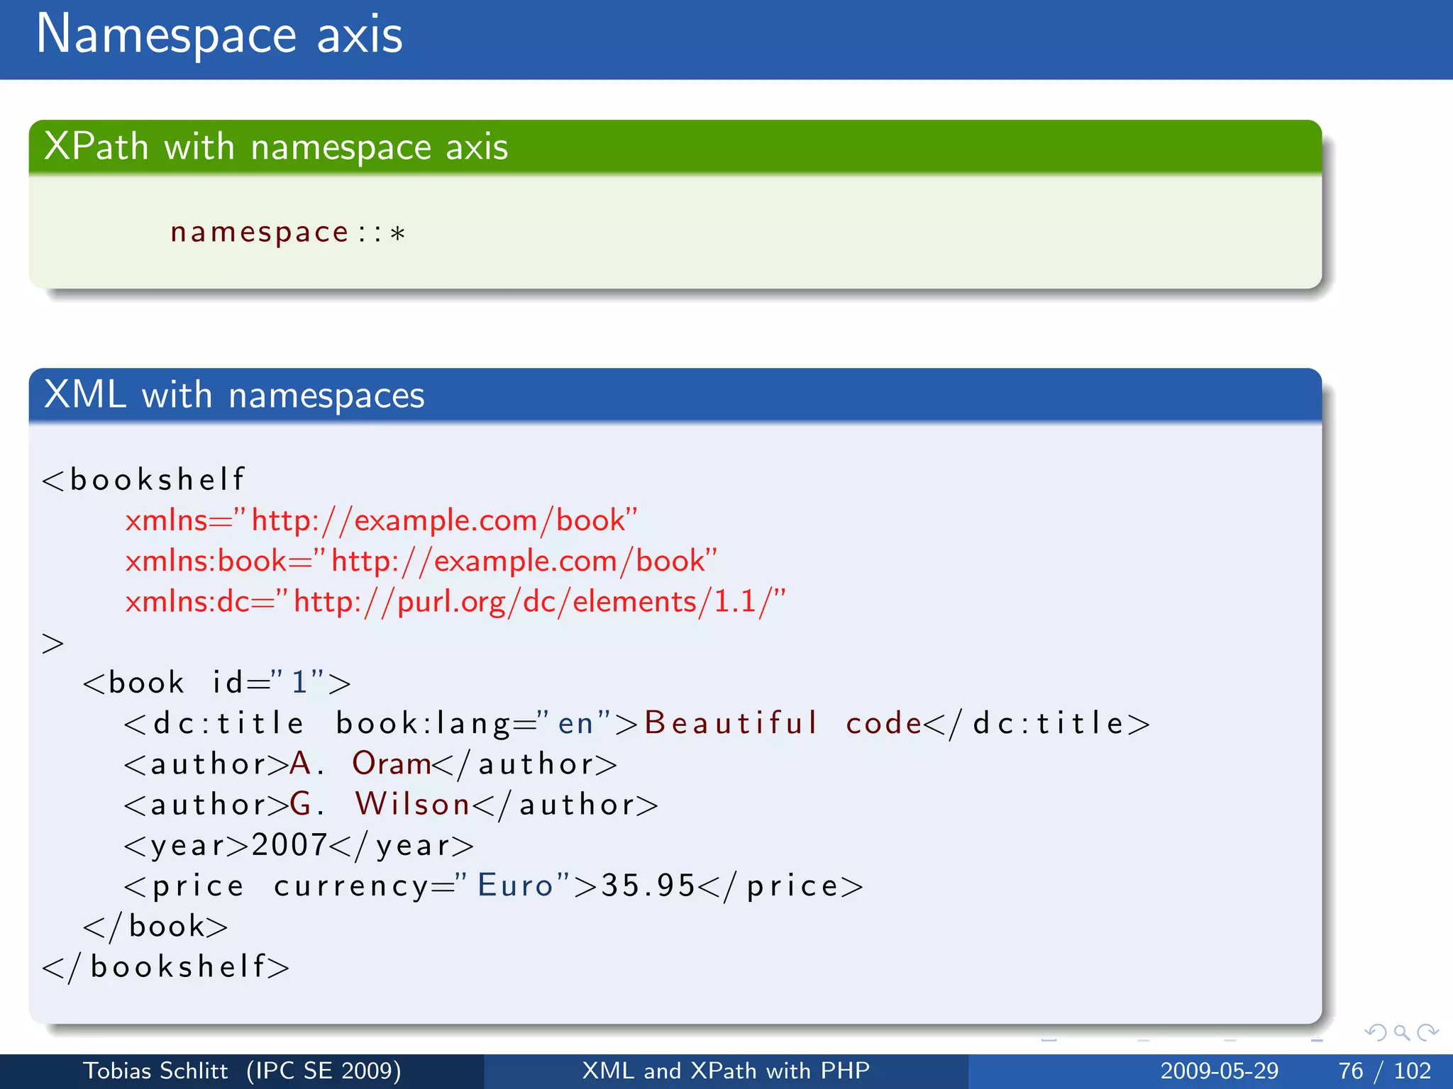The image size is (1453, 1089).
Task: Click the Beautiful code title text
Action: [783, 723]
